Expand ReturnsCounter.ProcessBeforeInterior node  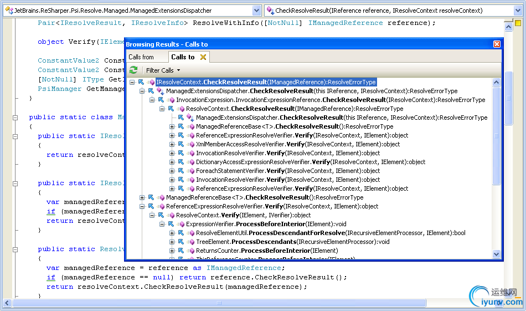172,251
